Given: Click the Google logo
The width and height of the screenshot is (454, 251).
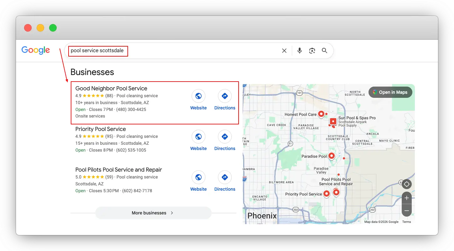Looking at the screenshot, I should coord(36,51).
